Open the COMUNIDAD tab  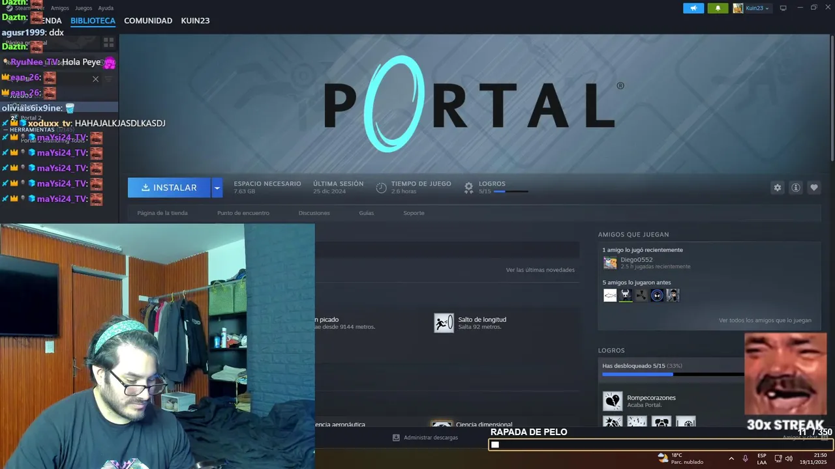coord(148,21)
